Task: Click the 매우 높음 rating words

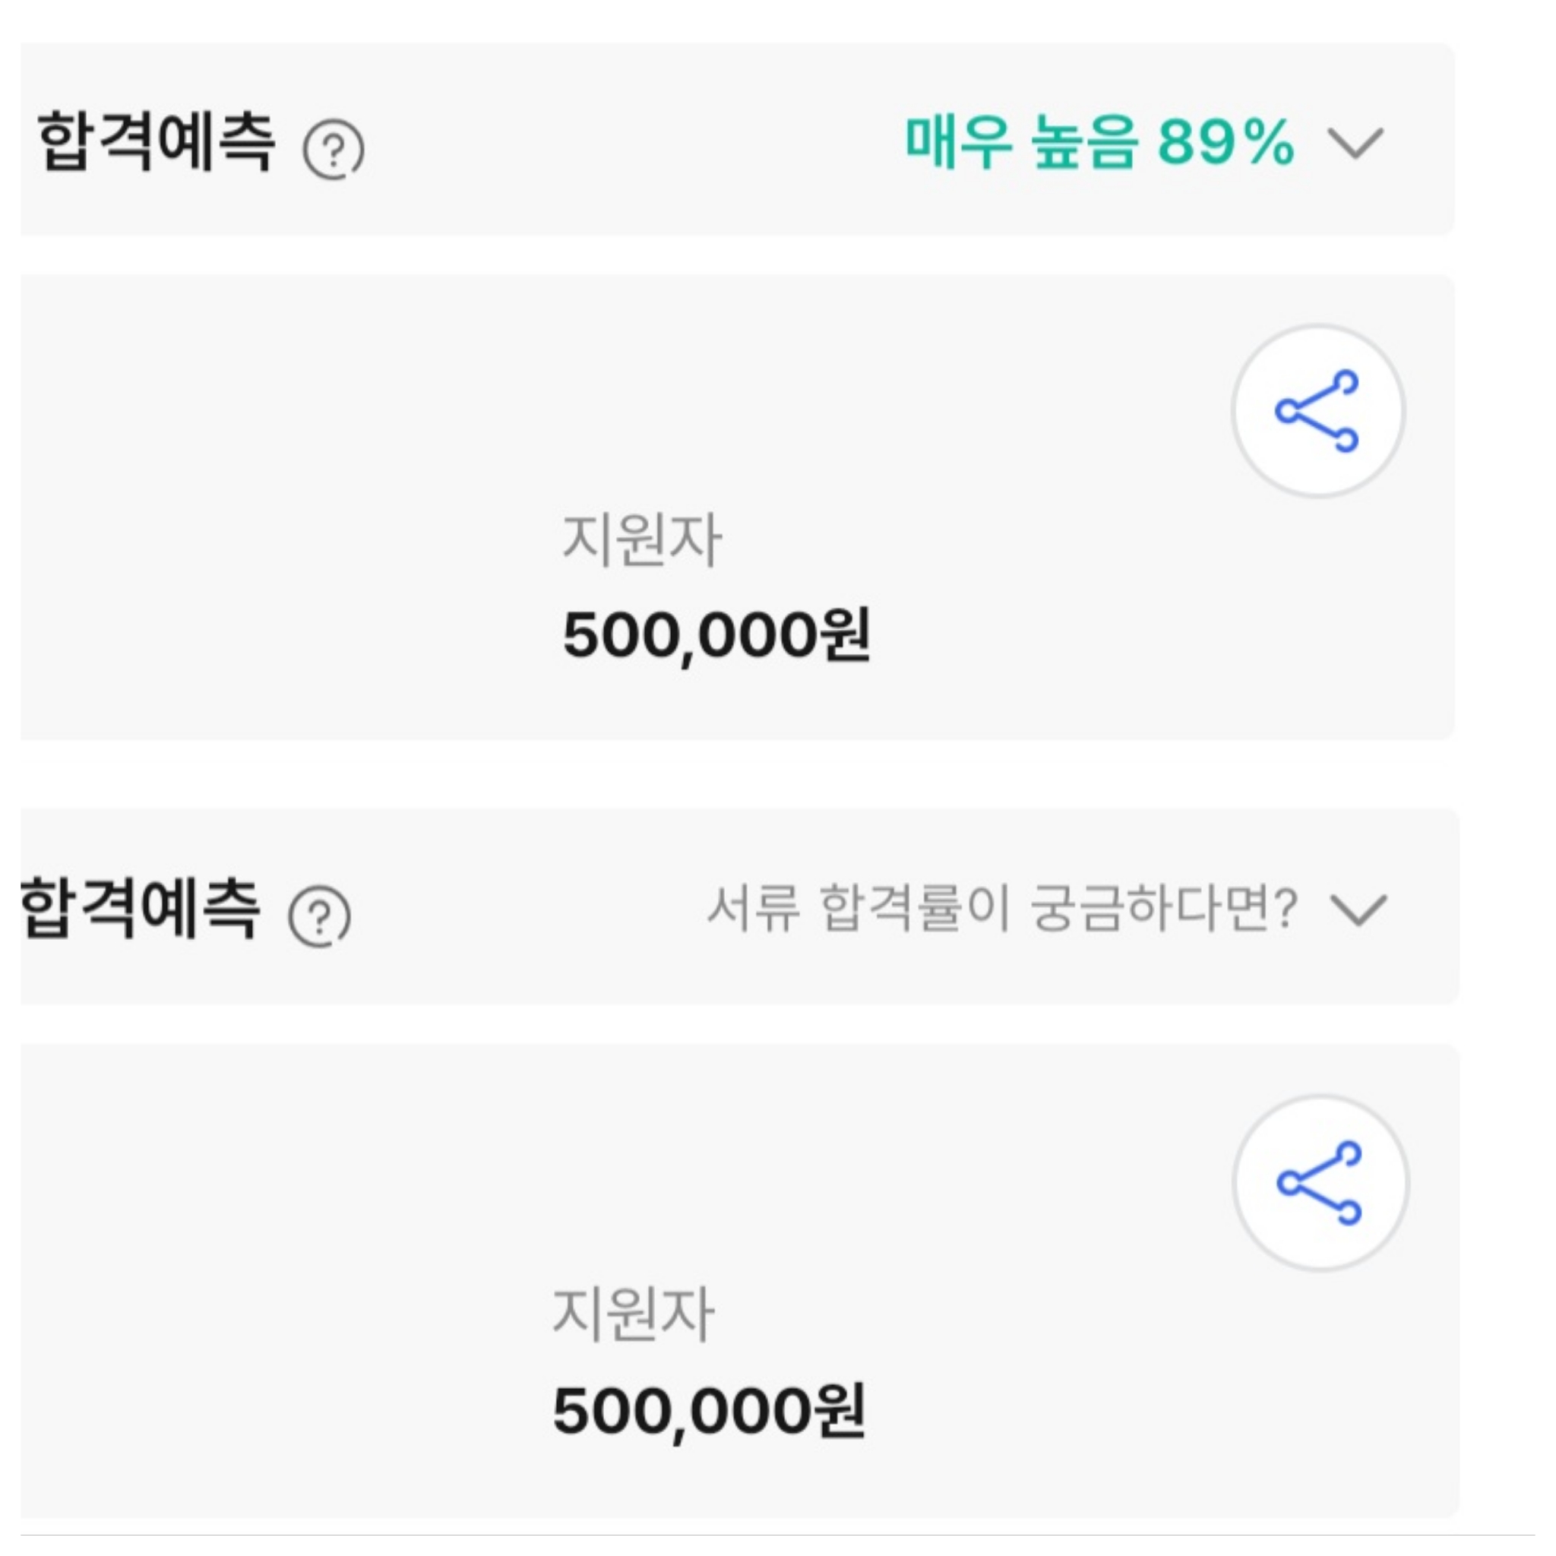Action: (1021, 142)
